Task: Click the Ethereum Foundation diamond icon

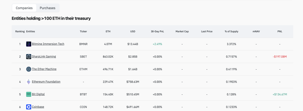Action: click(x=29, y=82)
